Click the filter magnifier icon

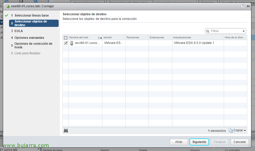click(208, 31)
